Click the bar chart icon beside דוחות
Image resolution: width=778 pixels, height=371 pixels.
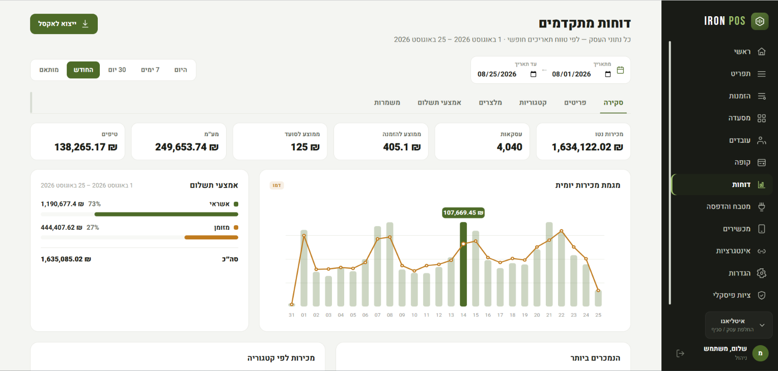click(762, 184)
